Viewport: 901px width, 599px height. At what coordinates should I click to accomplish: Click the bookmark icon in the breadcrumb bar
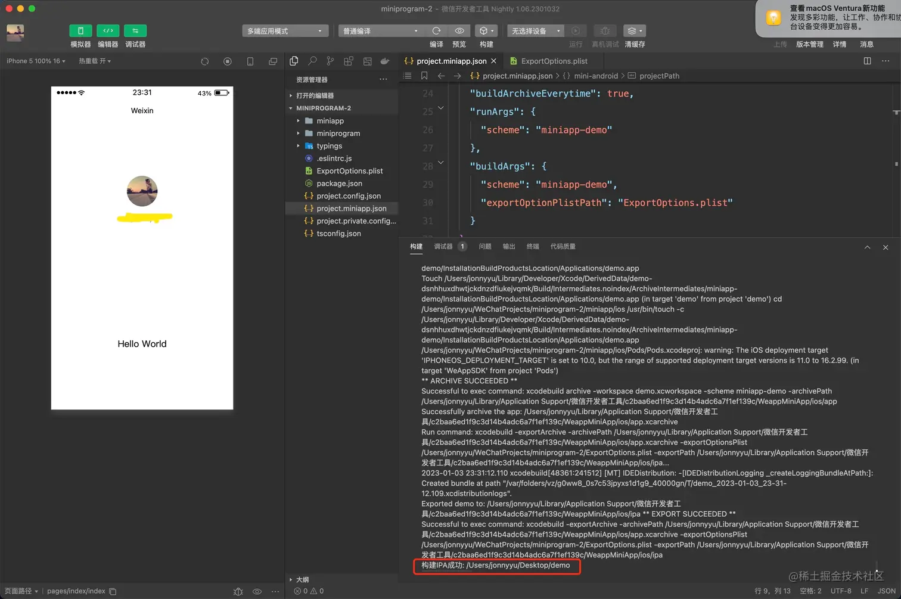tap(424, 76)
